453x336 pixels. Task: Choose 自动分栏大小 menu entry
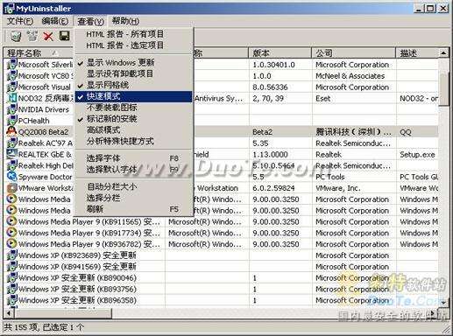(x=134, y=186)
